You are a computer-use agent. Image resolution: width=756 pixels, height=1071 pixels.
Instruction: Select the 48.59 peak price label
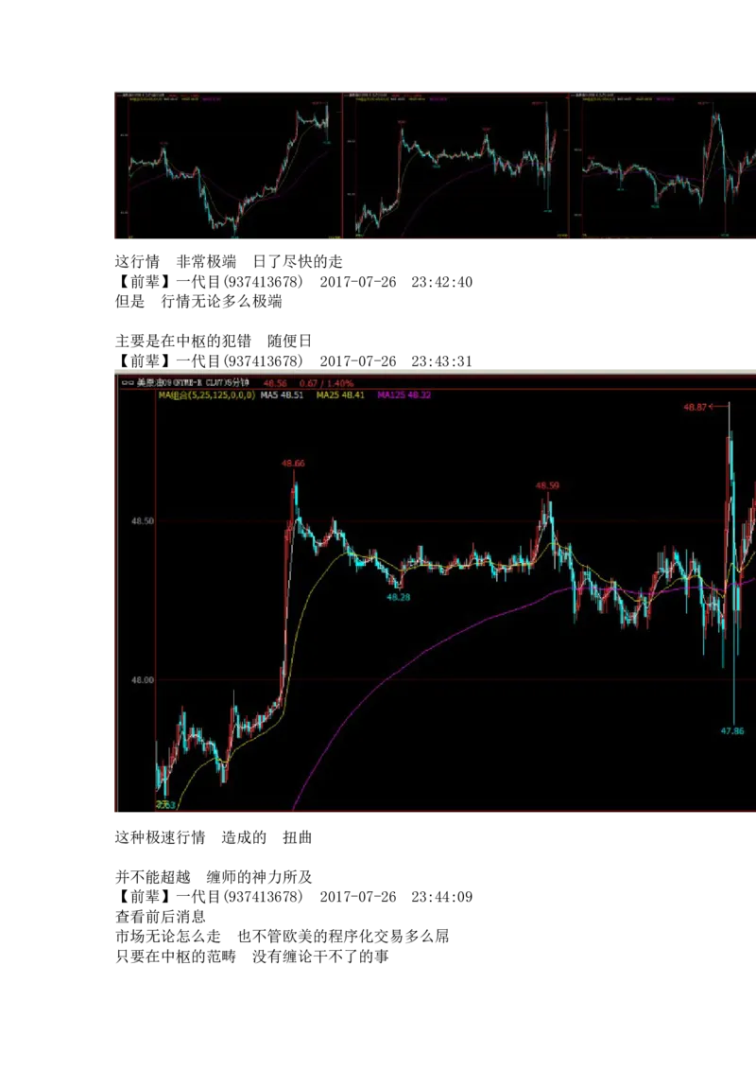[547, 486]
